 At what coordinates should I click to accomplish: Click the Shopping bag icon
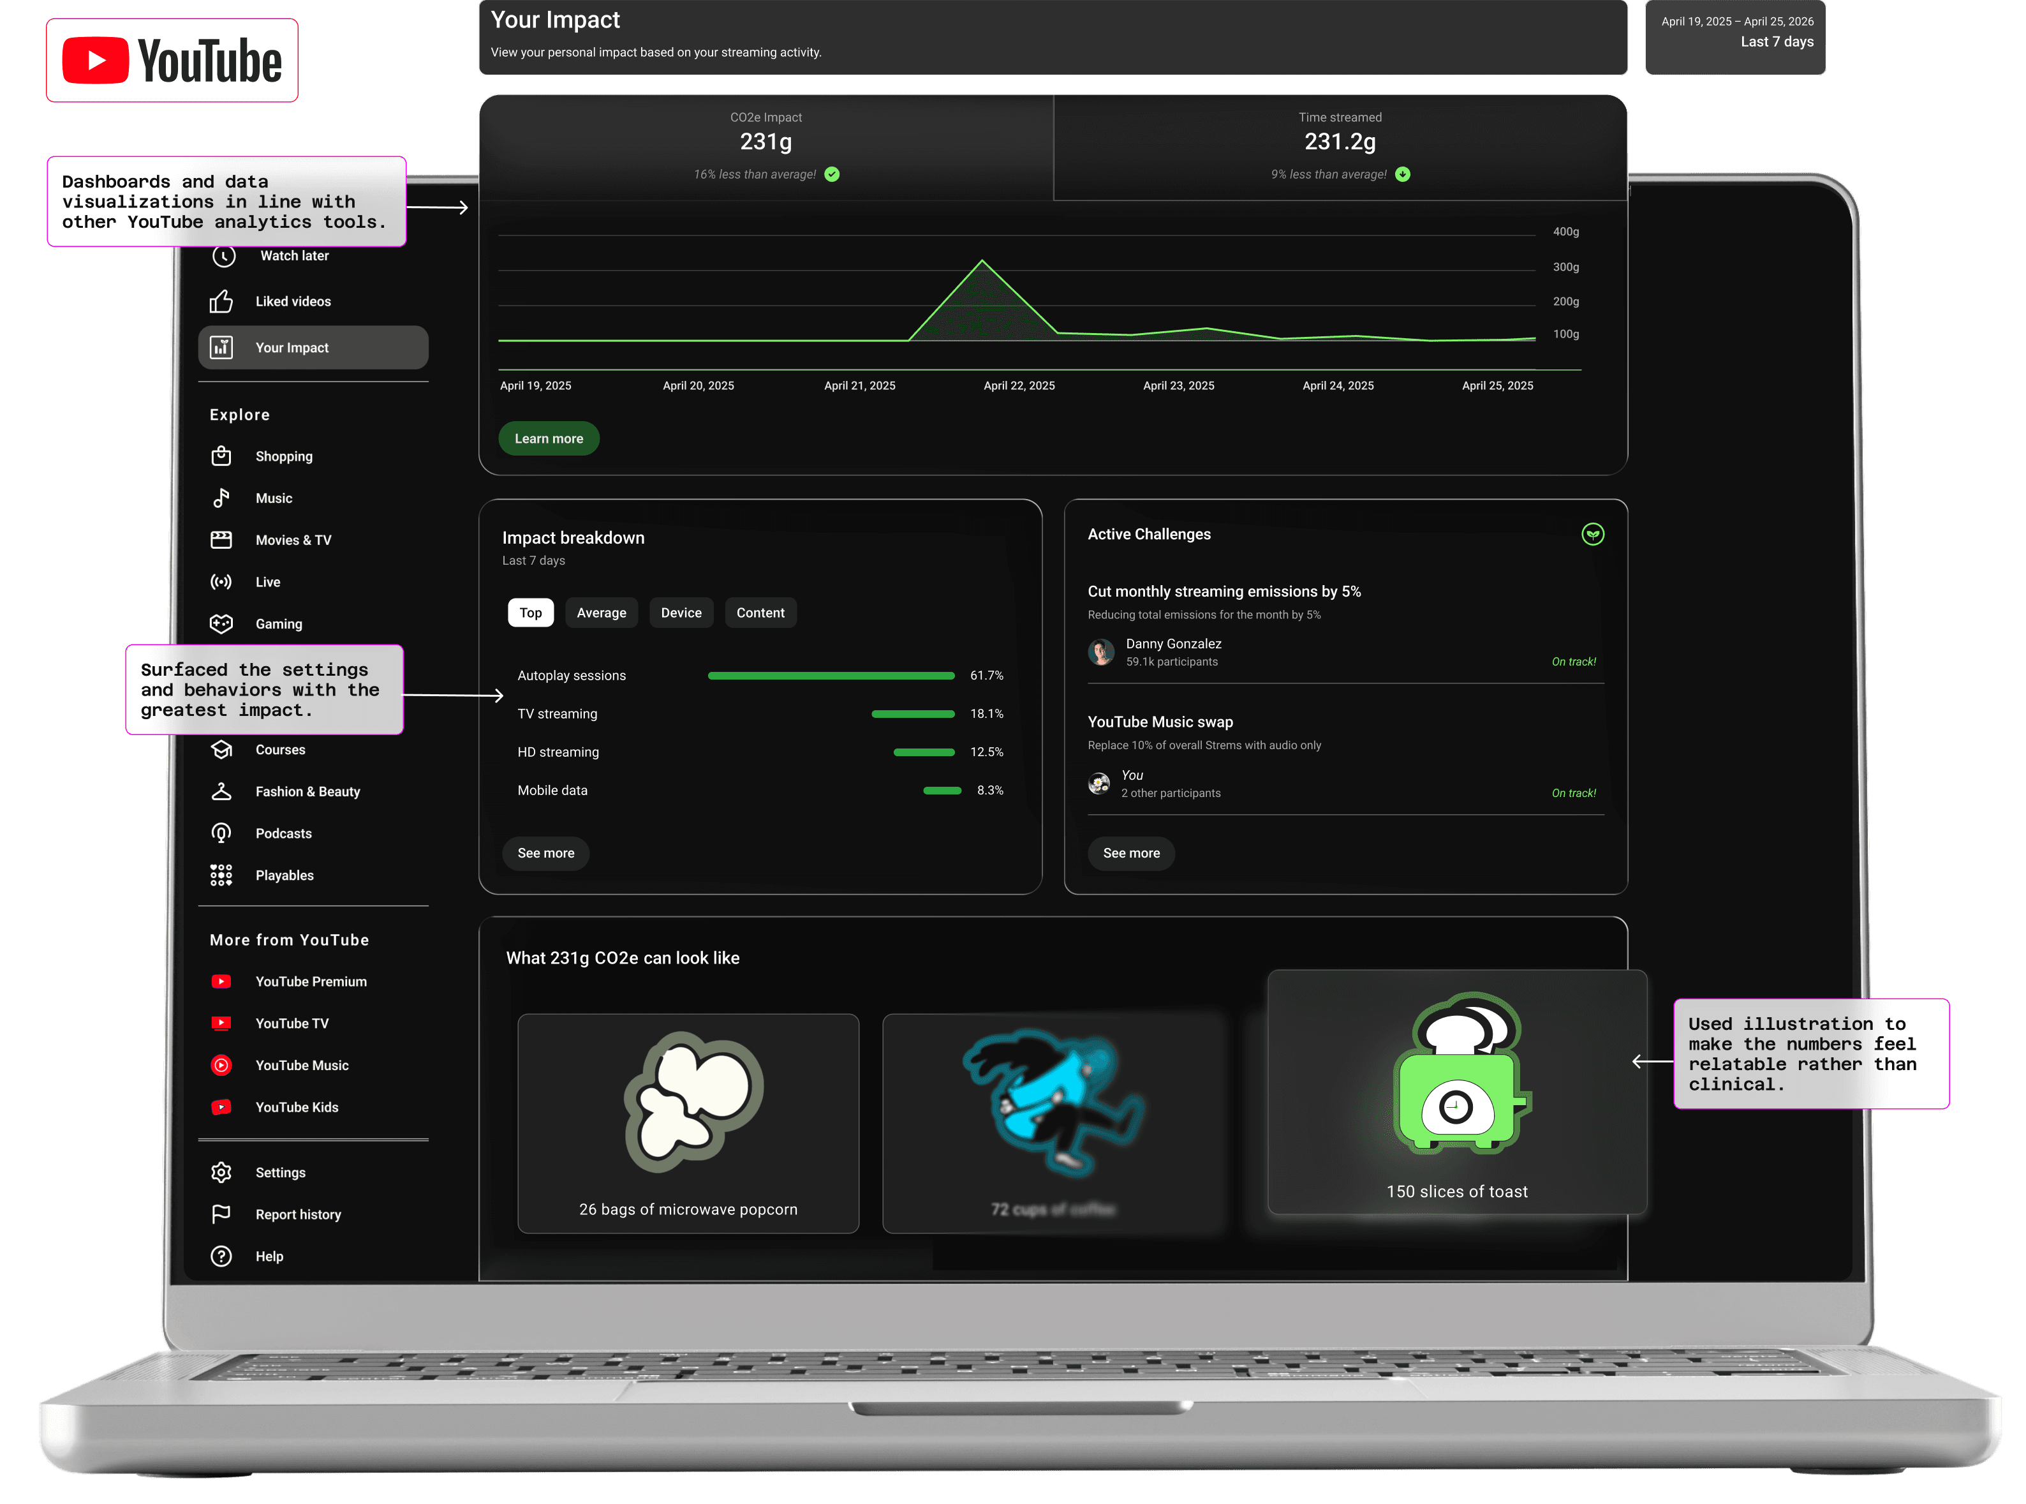221,456
